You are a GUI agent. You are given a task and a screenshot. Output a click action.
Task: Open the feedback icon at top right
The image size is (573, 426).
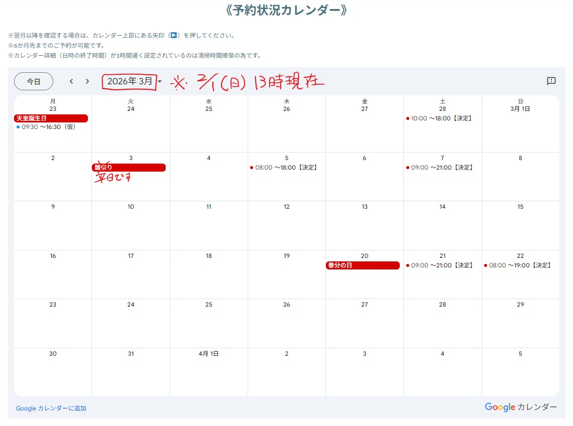(x=551, y=81)
